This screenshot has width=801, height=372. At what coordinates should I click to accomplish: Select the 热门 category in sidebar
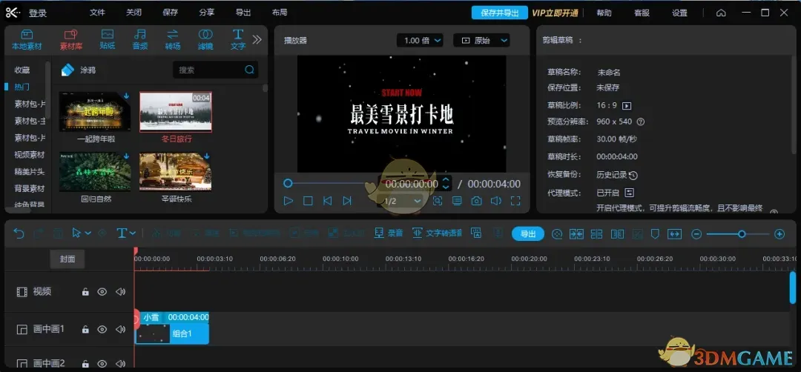22,87
